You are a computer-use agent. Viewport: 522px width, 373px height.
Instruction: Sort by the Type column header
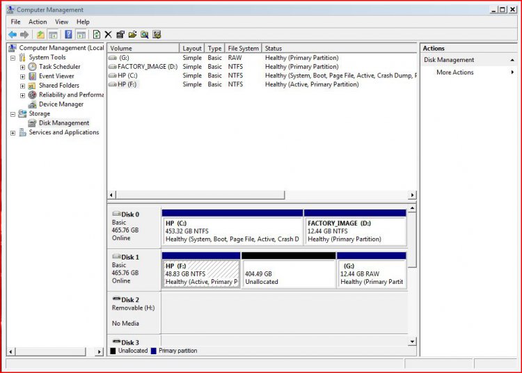(x=215, y=48)
